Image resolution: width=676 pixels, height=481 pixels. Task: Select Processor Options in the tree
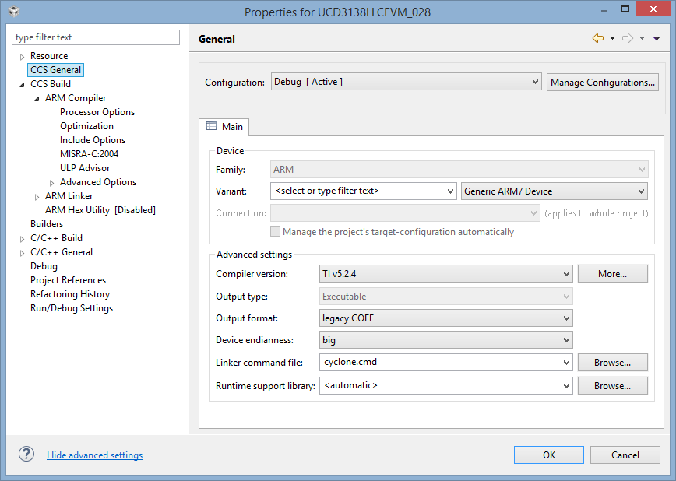97,112
